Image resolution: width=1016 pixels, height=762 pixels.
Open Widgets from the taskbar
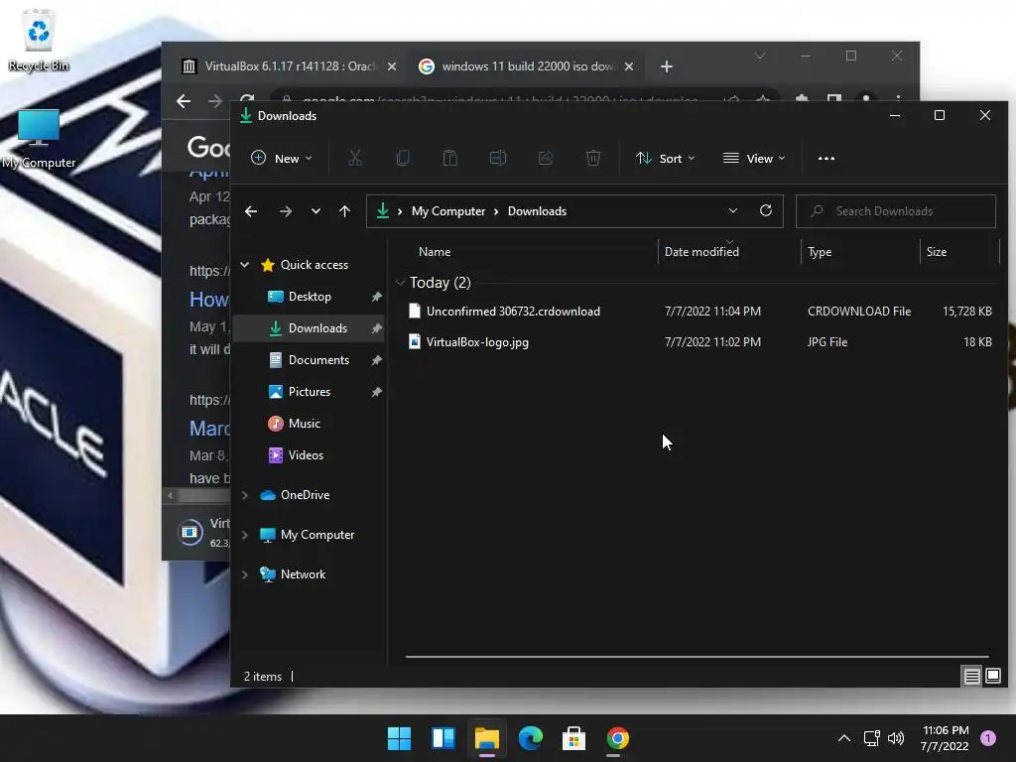[444, 738]
